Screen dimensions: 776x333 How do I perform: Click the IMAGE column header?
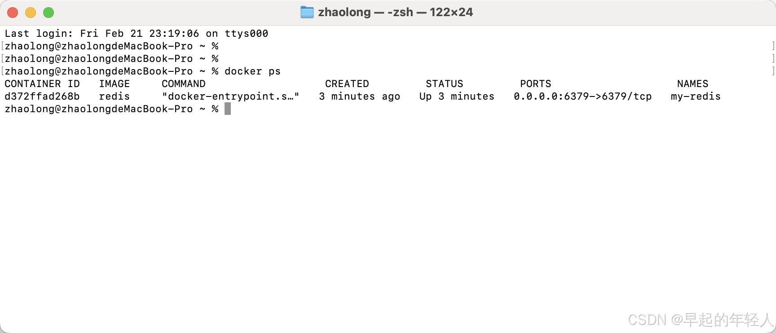115,84
